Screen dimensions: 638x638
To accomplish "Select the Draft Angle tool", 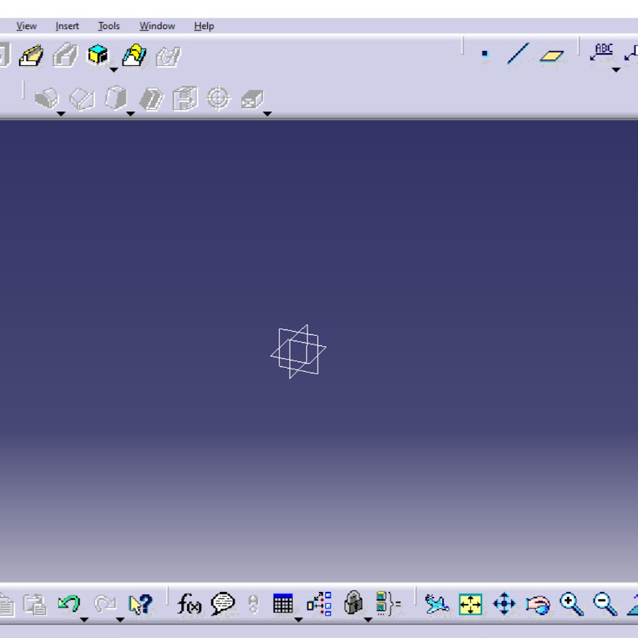I will coord(116,98).
